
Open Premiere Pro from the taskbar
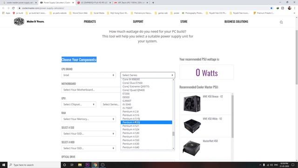88,165
